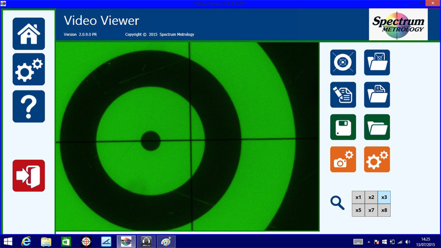
Task: Click the Spectrum Metrology logo
Action: [x=398, y=24]
